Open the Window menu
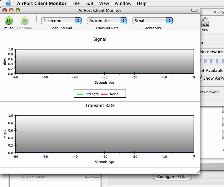This screenshot has height=187, width=224. coord(123,3)
